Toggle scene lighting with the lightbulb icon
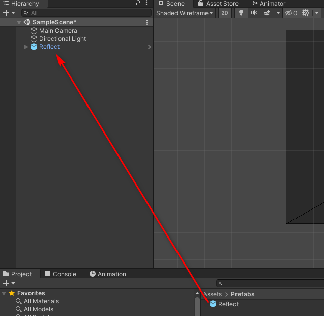The image size is (324, 316). coord(241,13)
